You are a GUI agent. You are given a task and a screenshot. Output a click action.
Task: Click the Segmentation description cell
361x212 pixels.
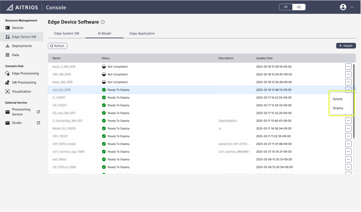(228, 121)
